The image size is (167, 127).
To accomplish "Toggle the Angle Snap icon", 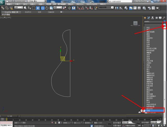I will coord(83,8).
